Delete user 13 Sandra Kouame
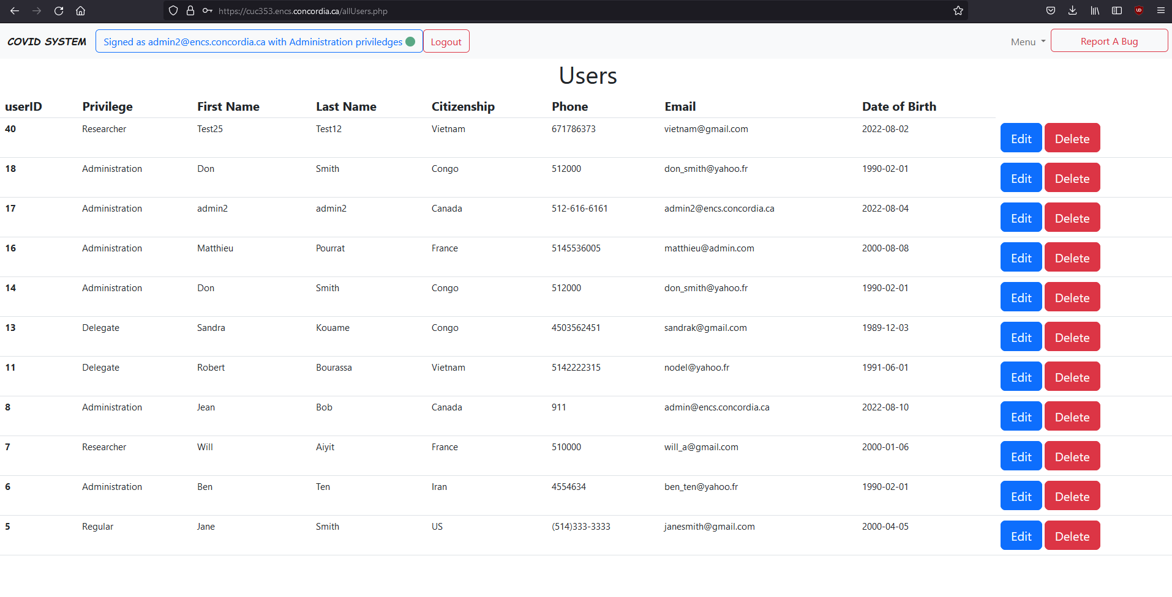Viewport: 1172px width, 597px height. pos(1072,337)
